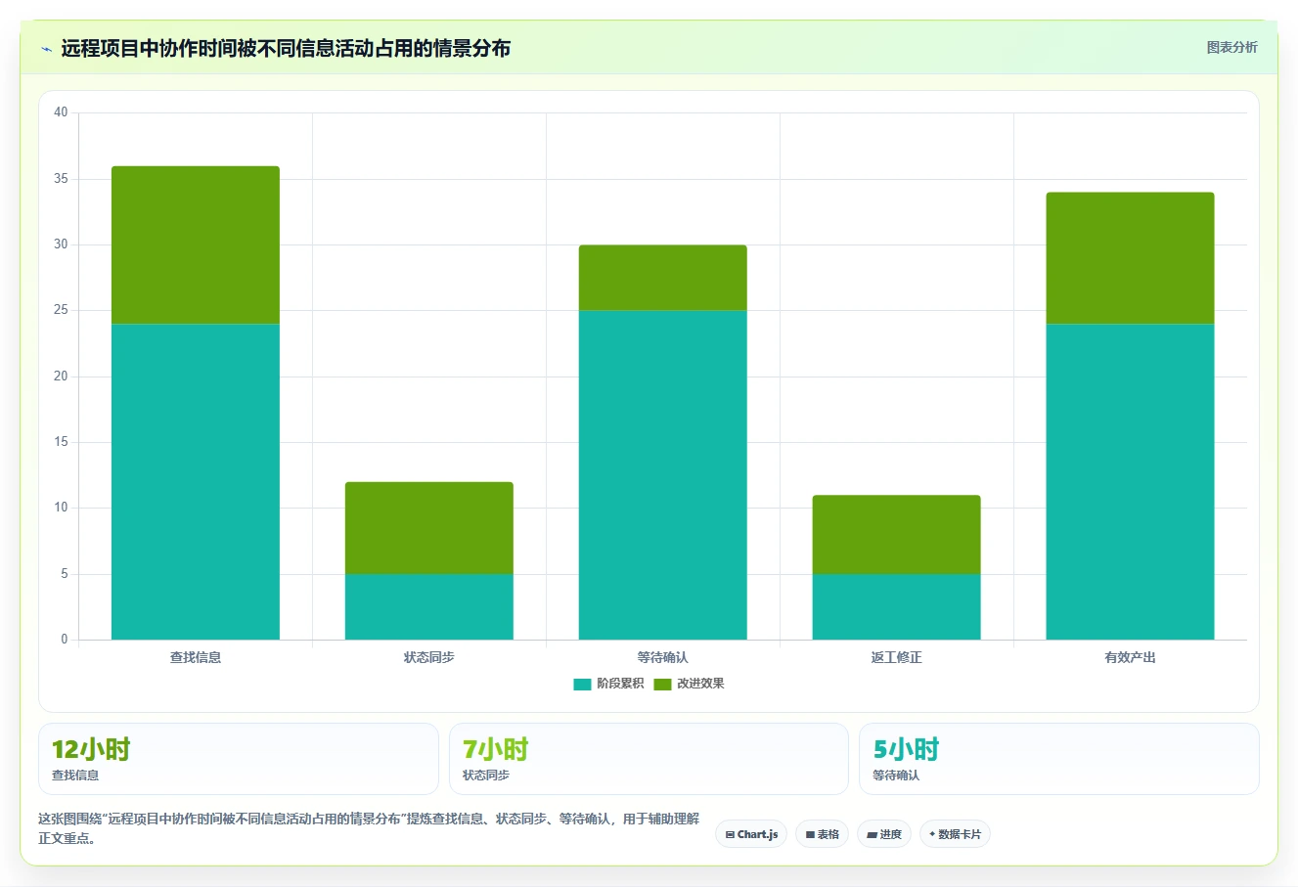Click the 等待确认 x-axis label

pyautogui.click(x=663, y=657)
